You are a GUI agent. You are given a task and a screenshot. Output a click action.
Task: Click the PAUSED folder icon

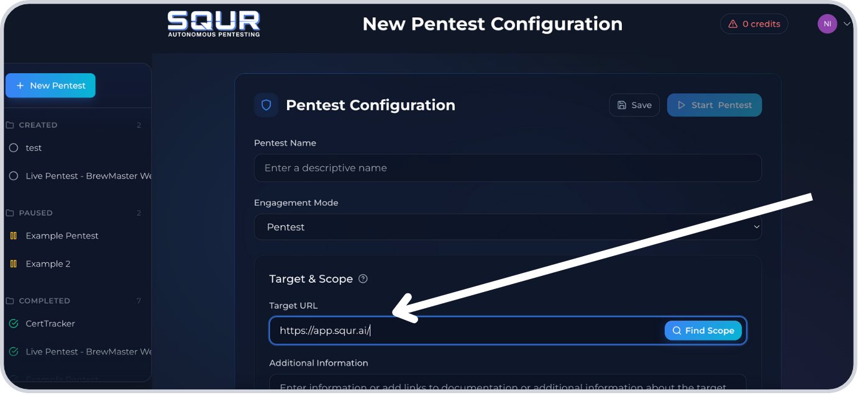[x=10, y=213]
